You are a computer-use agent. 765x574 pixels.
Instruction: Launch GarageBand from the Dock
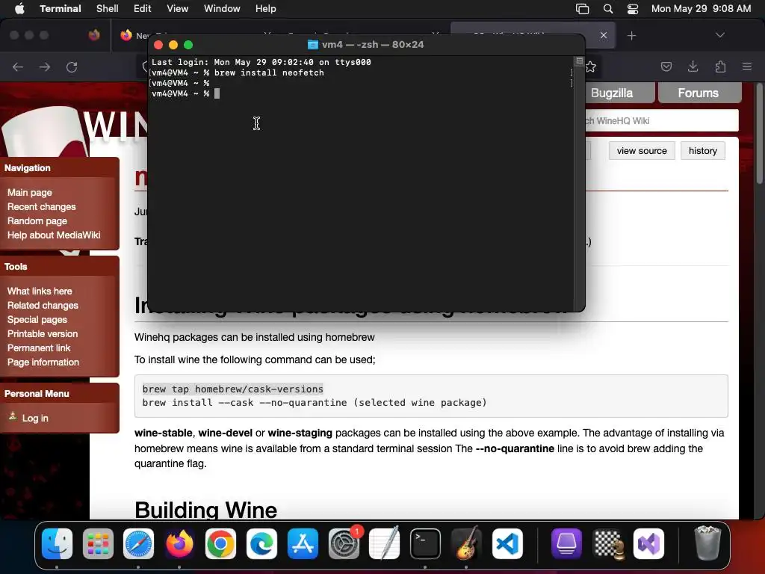click(x=466, y=544)
